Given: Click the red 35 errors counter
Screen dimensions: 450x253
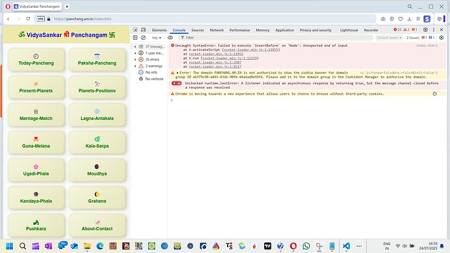Looking at the screenshot, I should [x=397, y=30].
